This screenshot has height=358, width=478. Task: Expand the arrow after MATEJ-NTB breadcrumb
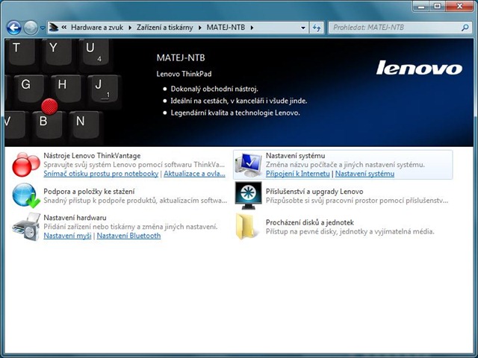click(x=252, y=28)
